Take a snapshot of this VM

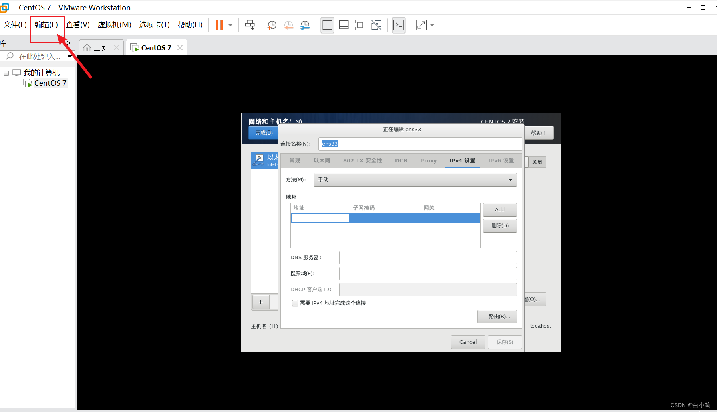(x=272, y=25)
